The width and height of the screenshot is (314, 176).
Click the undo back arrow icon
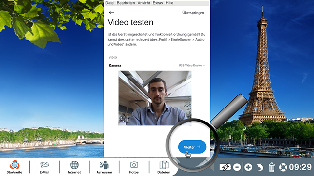[260, 167]
